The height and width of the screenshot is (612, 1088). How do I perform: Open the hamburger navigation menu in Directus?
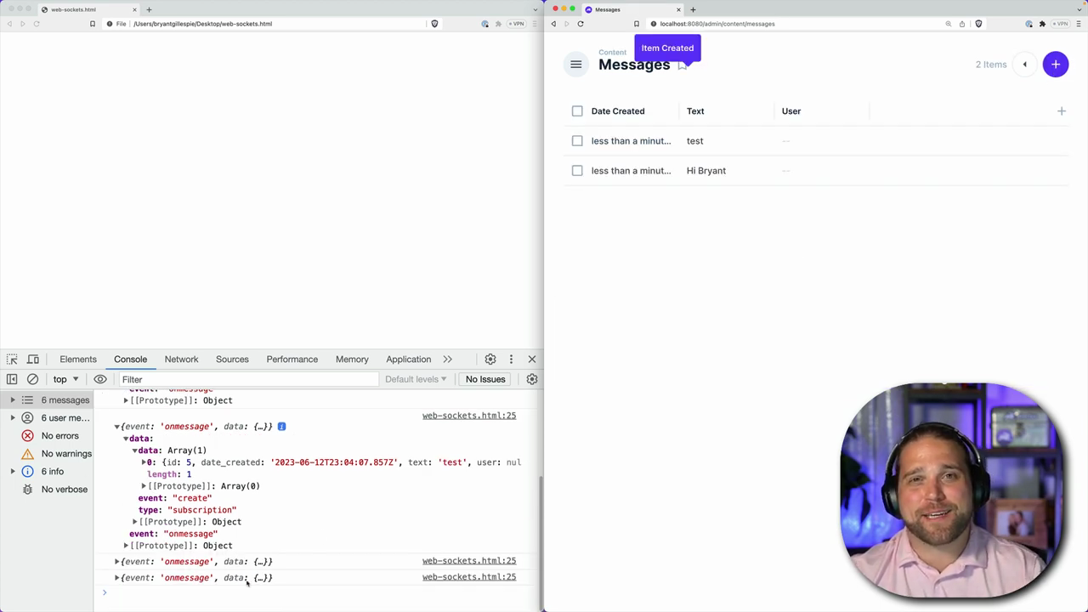pos(575,64)
